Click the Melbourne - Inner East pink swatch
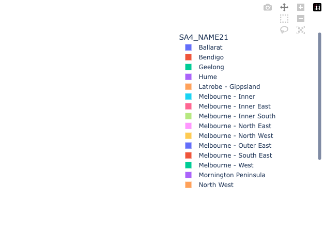 coord(189,106)
